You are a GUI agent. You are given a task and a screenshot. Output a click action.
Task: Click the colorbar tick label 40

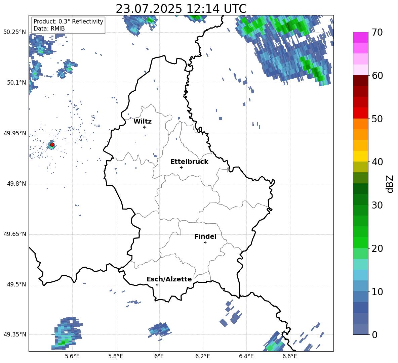(x=377, y=162)
